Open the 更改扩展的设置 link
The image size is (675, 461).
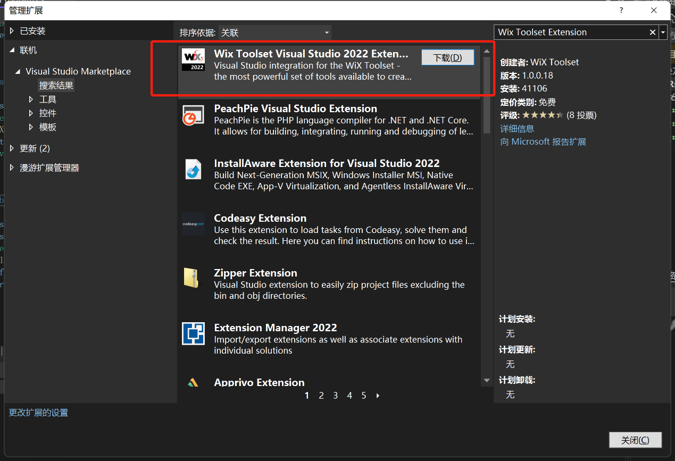(x=38, y=412)
